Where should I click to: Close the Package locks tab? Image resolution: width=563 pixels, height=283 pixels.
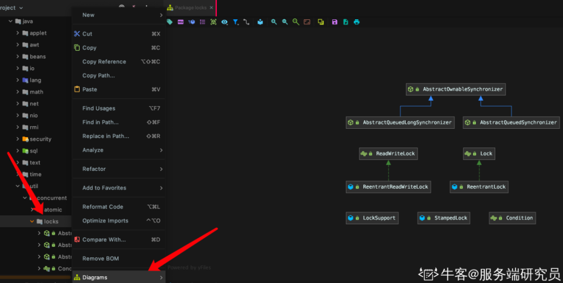pyautogui.click(x=211, y=7)
